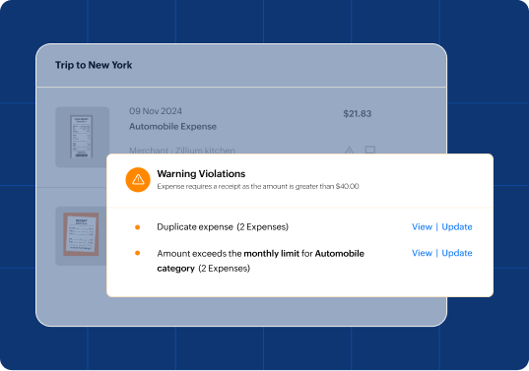
Task: Click the Automobile Expense label
Action: (172, 127)
